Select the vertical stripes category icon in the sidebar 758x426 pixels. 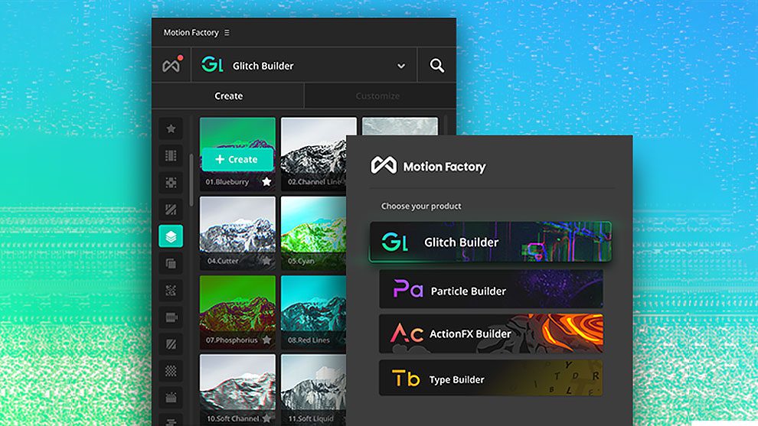pos(171,155)
